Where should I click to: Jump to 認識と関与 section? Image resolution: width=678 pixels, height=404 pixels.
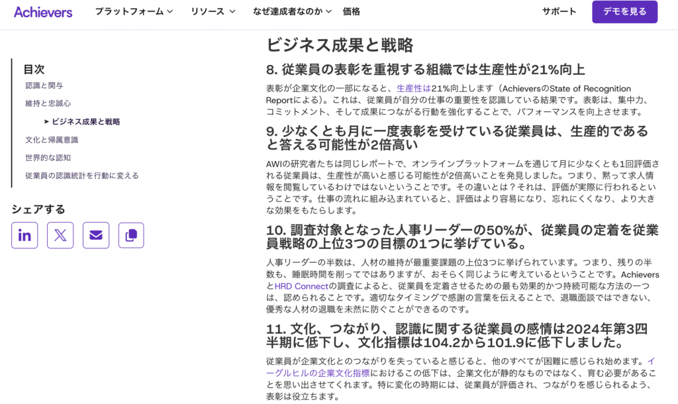pos(44,85)
